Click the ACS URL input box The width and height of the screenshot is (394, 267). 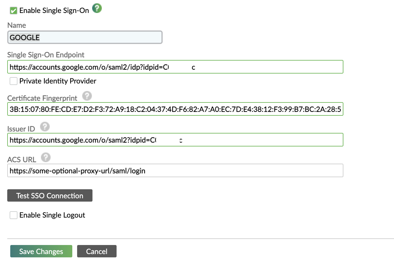point(175,170)
